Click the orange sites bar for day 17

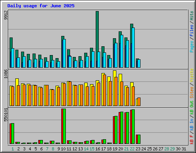105,90
